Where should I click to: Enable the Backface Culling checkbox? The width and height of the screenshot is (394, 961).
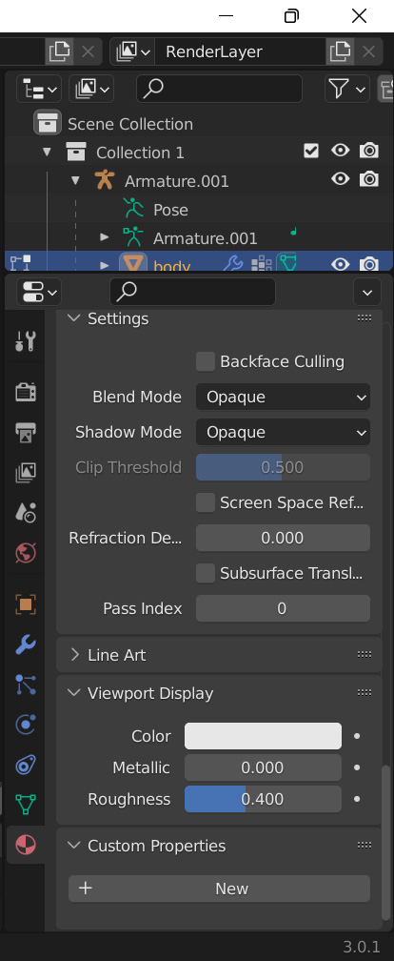click(x=206, y=361)
